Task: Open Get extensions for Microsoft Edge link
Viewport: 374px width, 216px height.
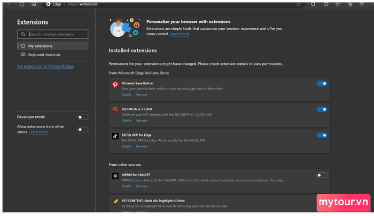Action: pyautogui.click(x=45, y=66)
